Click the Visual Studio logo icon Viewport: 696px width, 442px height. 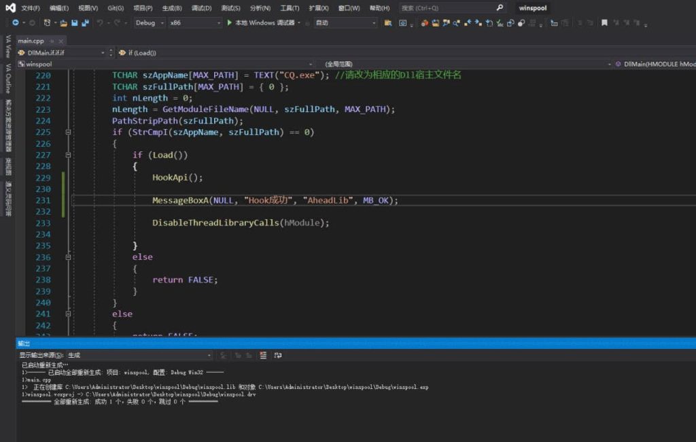(x=10, y=8)
